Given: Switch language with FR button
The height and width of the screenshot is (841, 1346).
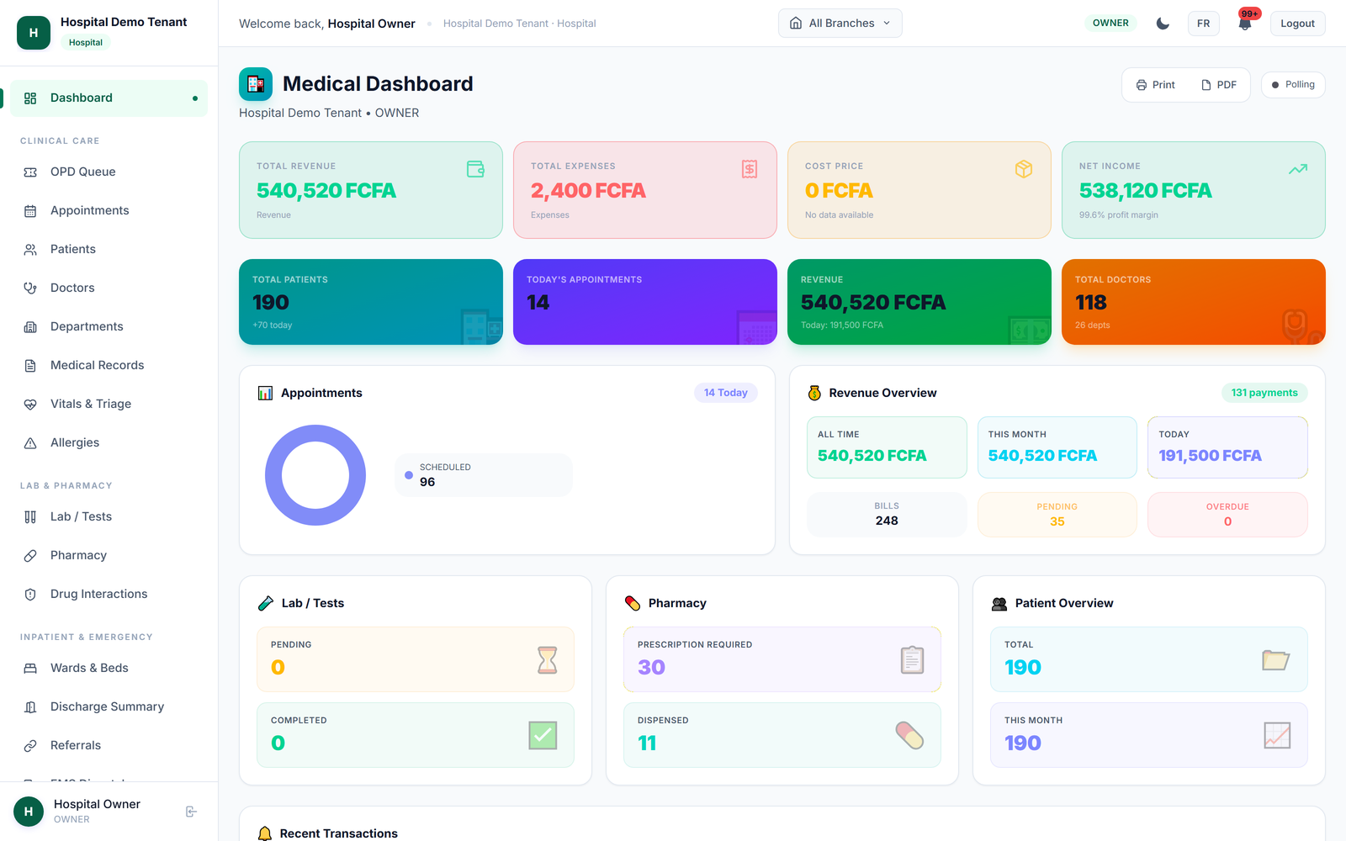Looking at the screenshot, I should 1204,24.
